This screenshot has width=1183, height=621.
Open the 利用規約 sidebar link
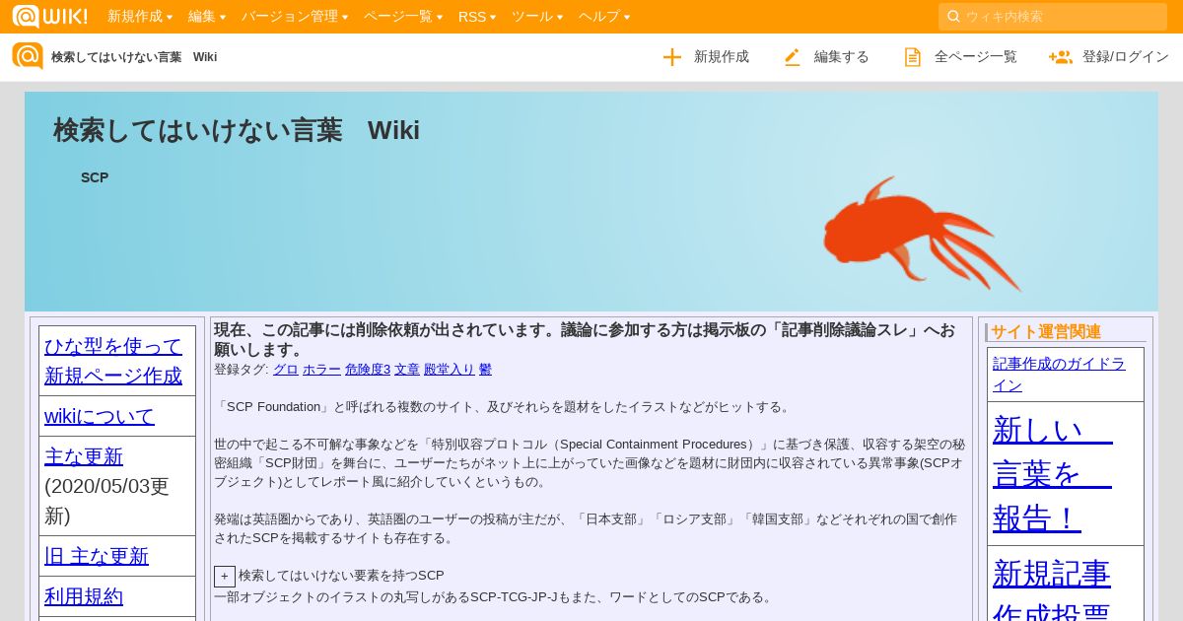pos(84,596)
